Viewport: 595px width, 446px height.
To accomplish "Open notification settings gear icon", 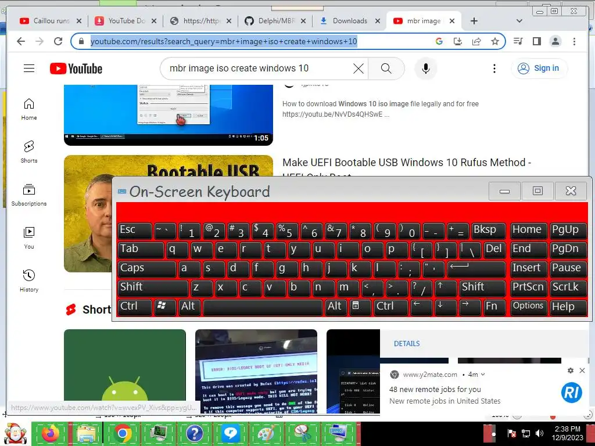I will (x=571, y=371).
